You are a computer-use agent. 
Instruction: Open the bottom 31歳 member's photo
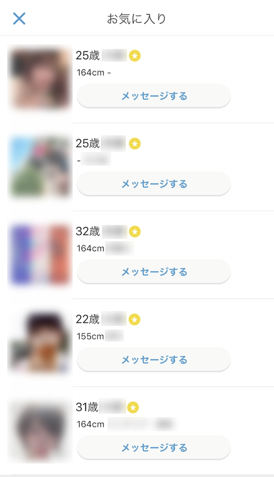click(39, 430)
